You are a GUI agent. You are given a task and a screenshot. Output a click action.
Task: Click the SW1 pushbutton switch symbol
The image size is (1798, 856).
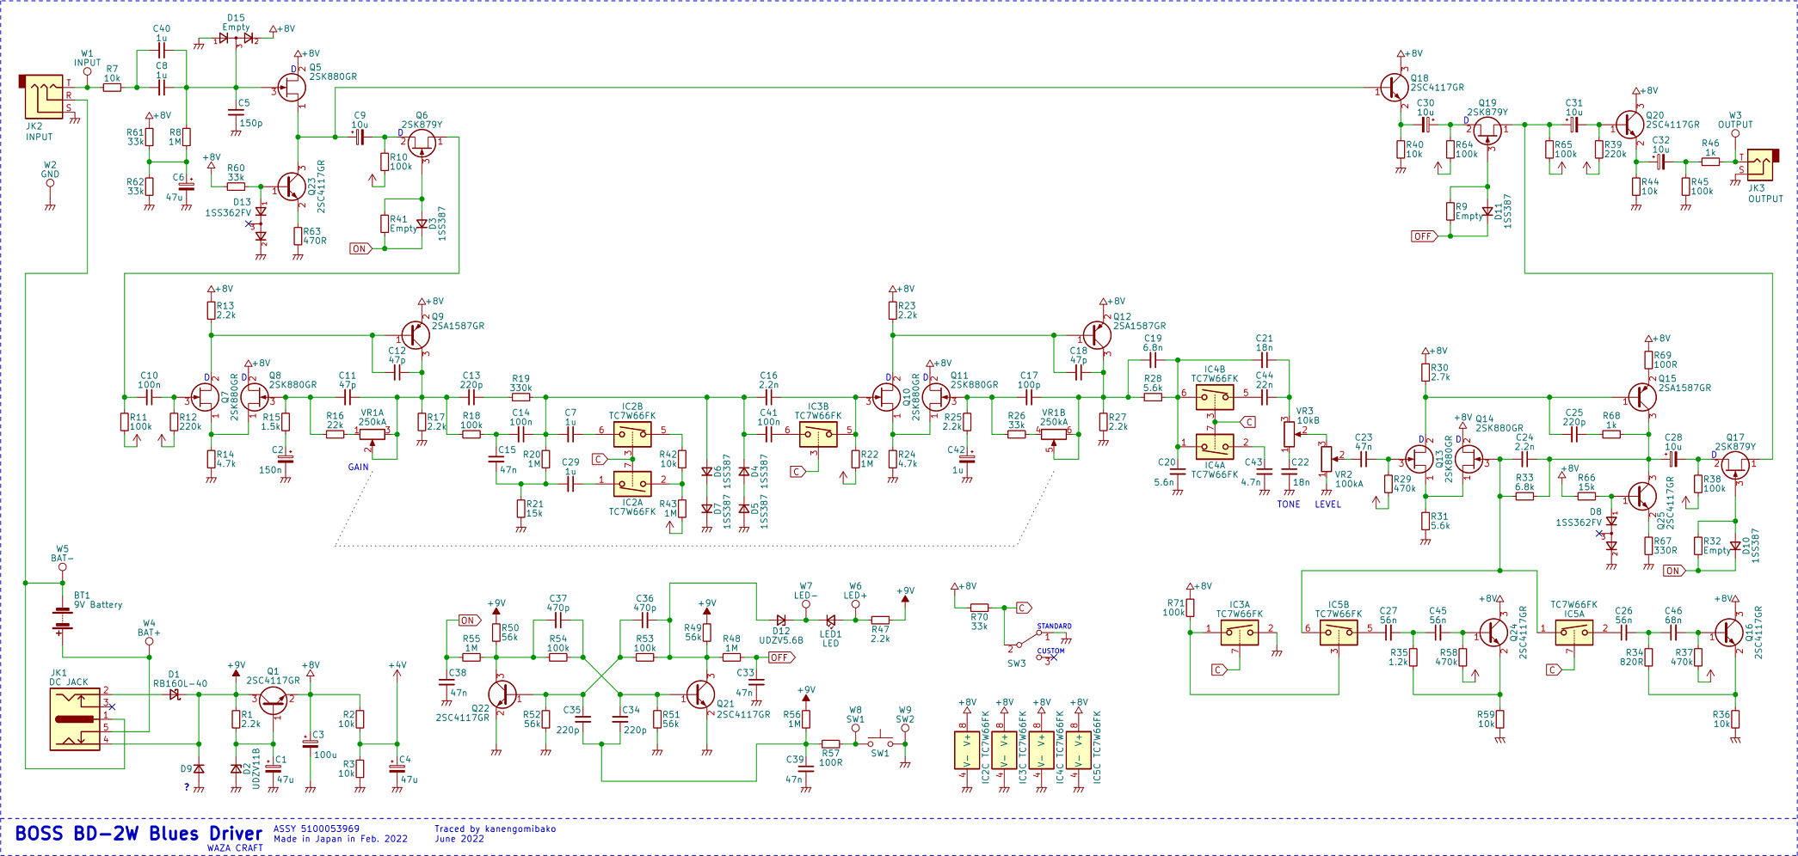pos(880,742)
